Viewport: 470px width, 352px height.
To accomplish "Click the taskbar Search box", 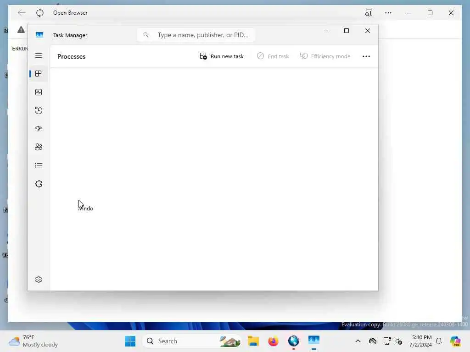I will tap(192, 341).
